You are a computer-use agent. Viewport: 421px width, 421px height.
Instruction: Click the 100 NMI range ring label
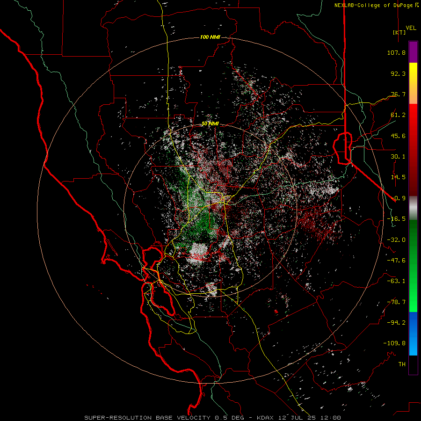[210, 37]
